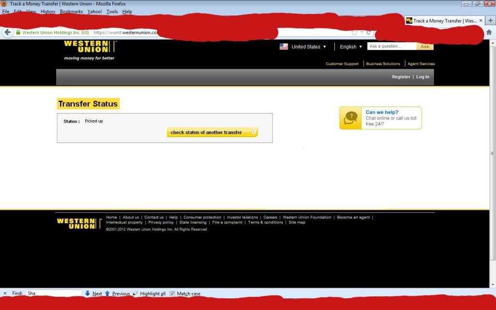Click the green padlock site identity icon
This screenshot has height=310, width=496.
[x=18, y=32]
